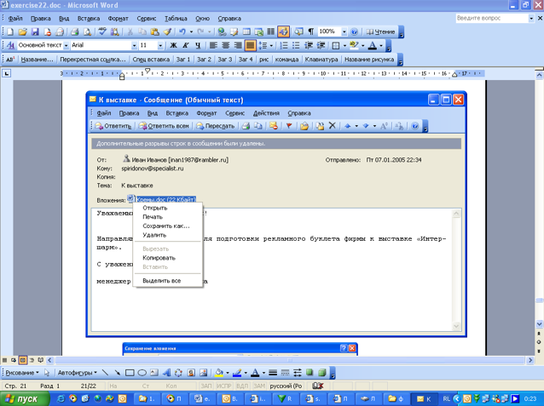Click the Ответить button in message window
Screen dimensions: 544x406
pyautogui.click(x=113, y=126)
